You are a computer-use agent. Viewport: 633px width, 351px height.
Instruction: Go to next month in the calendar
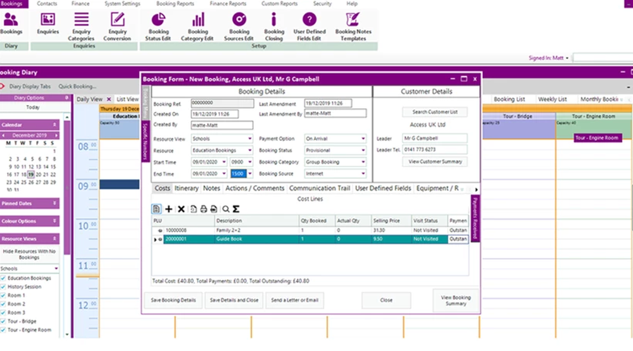pos(56,135)
